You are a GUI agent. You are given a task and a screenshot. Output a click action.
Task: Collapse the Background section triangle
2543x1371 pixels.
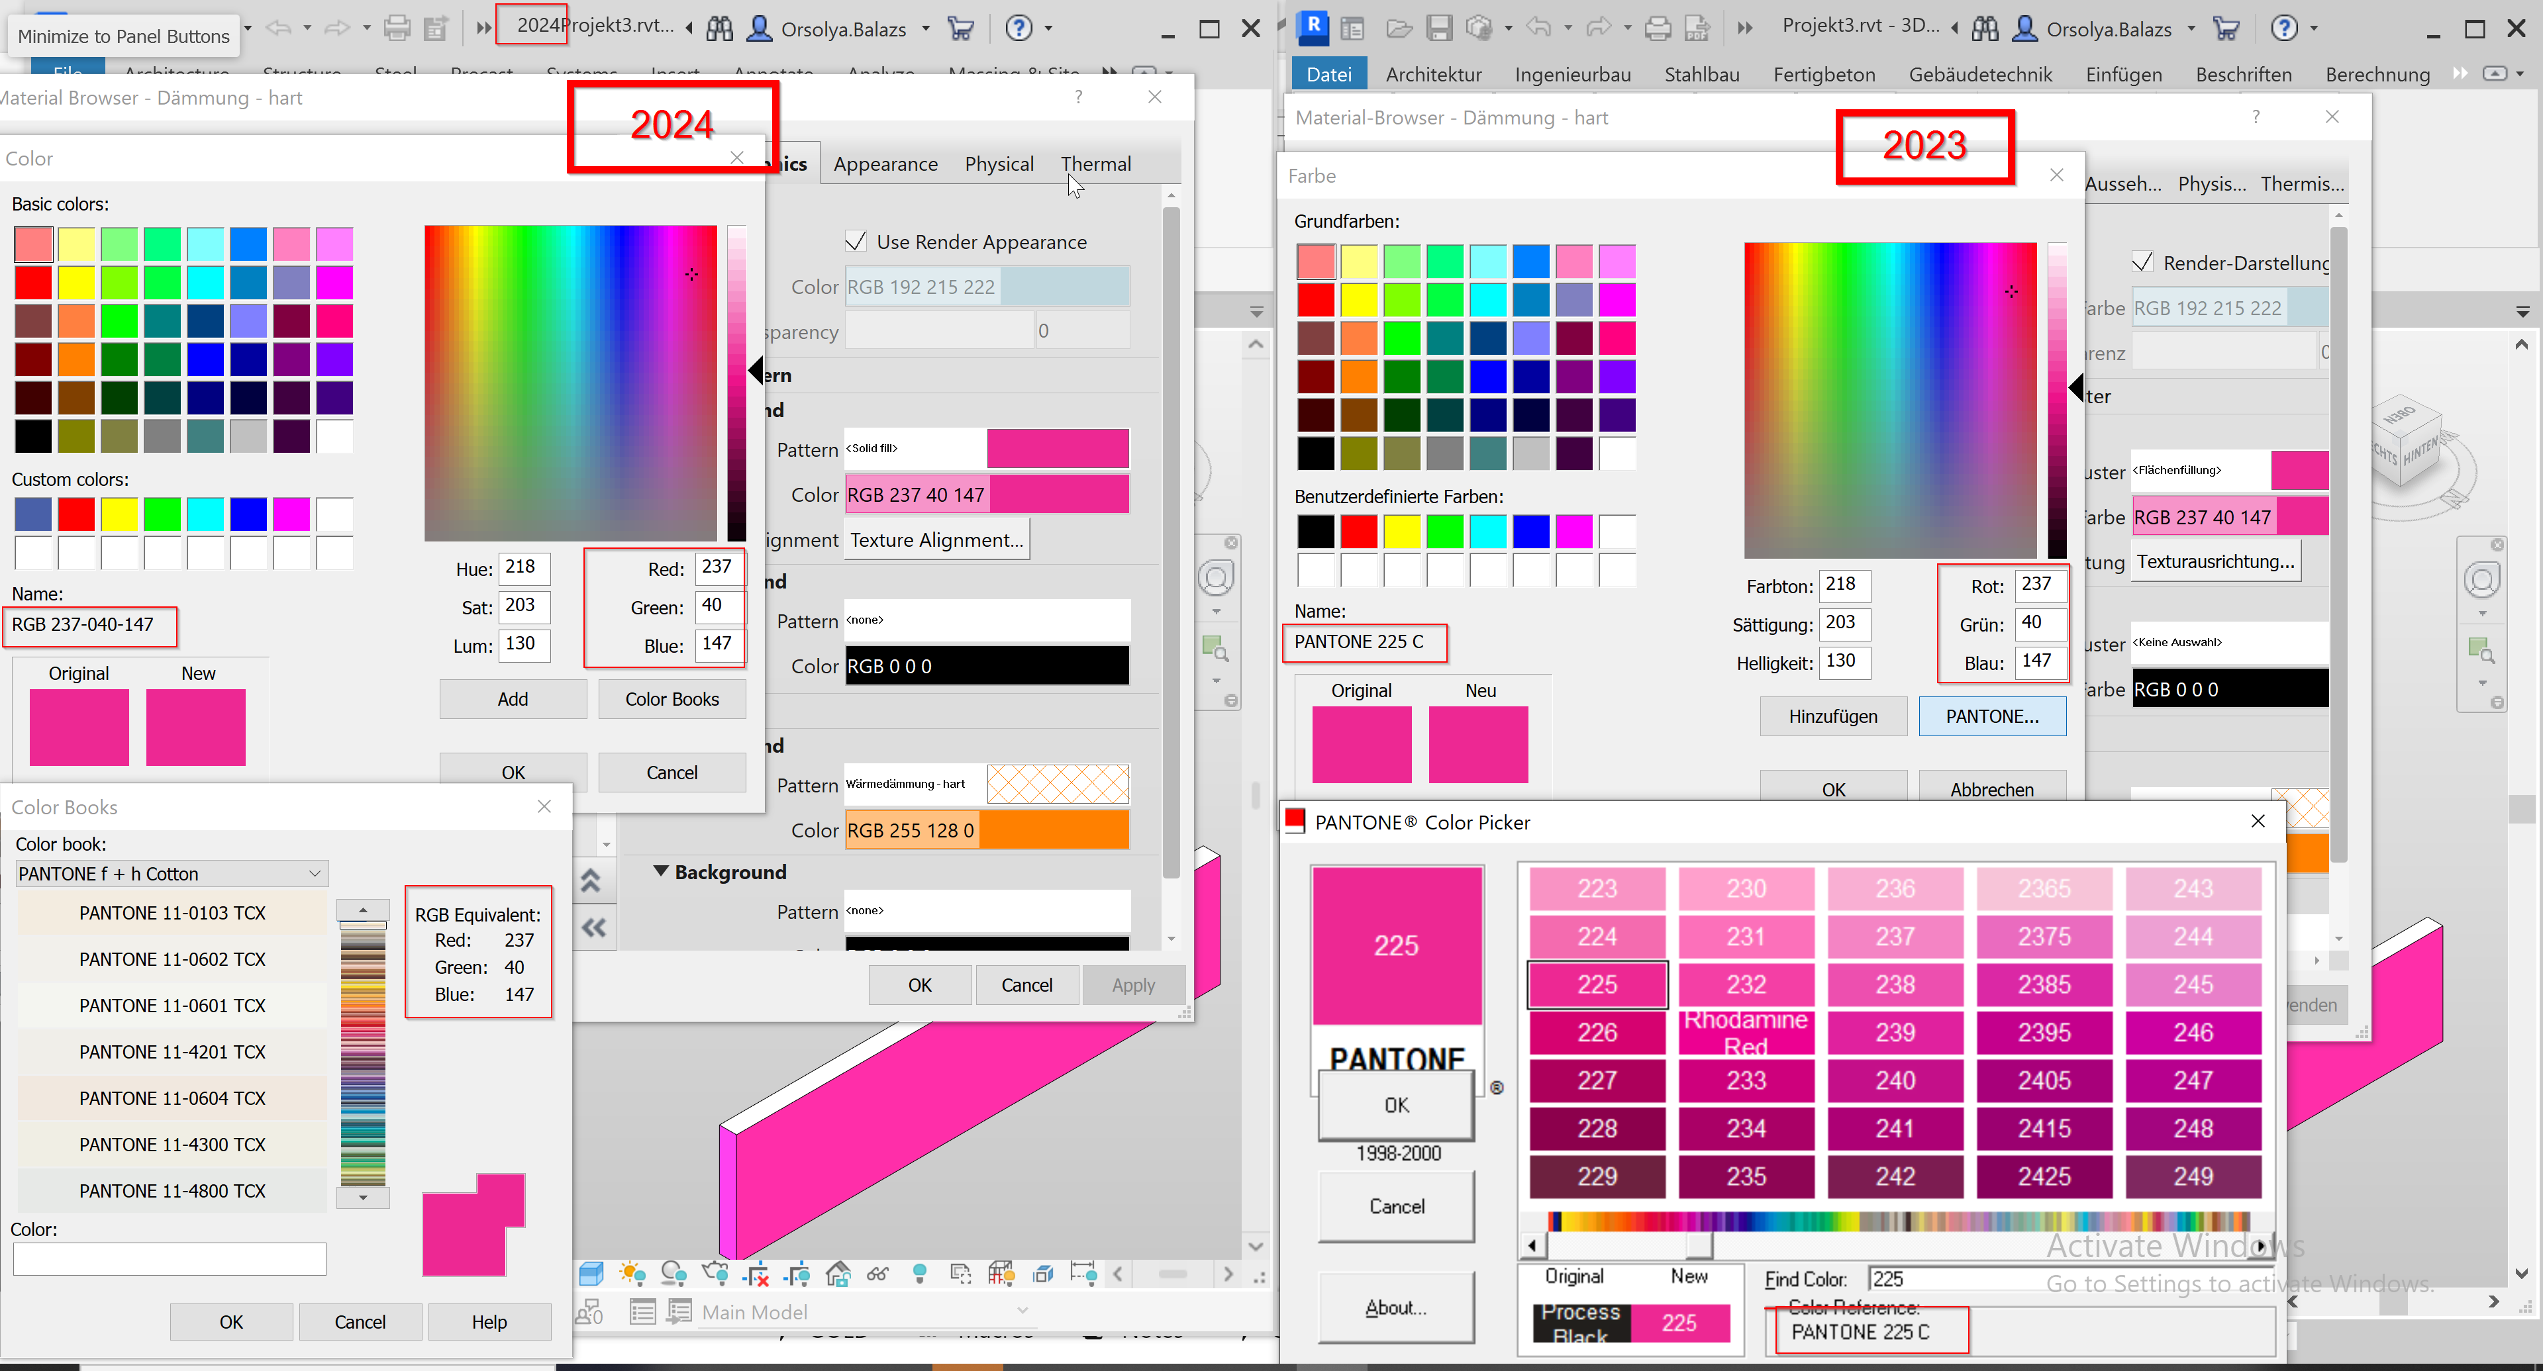[660, 872]
